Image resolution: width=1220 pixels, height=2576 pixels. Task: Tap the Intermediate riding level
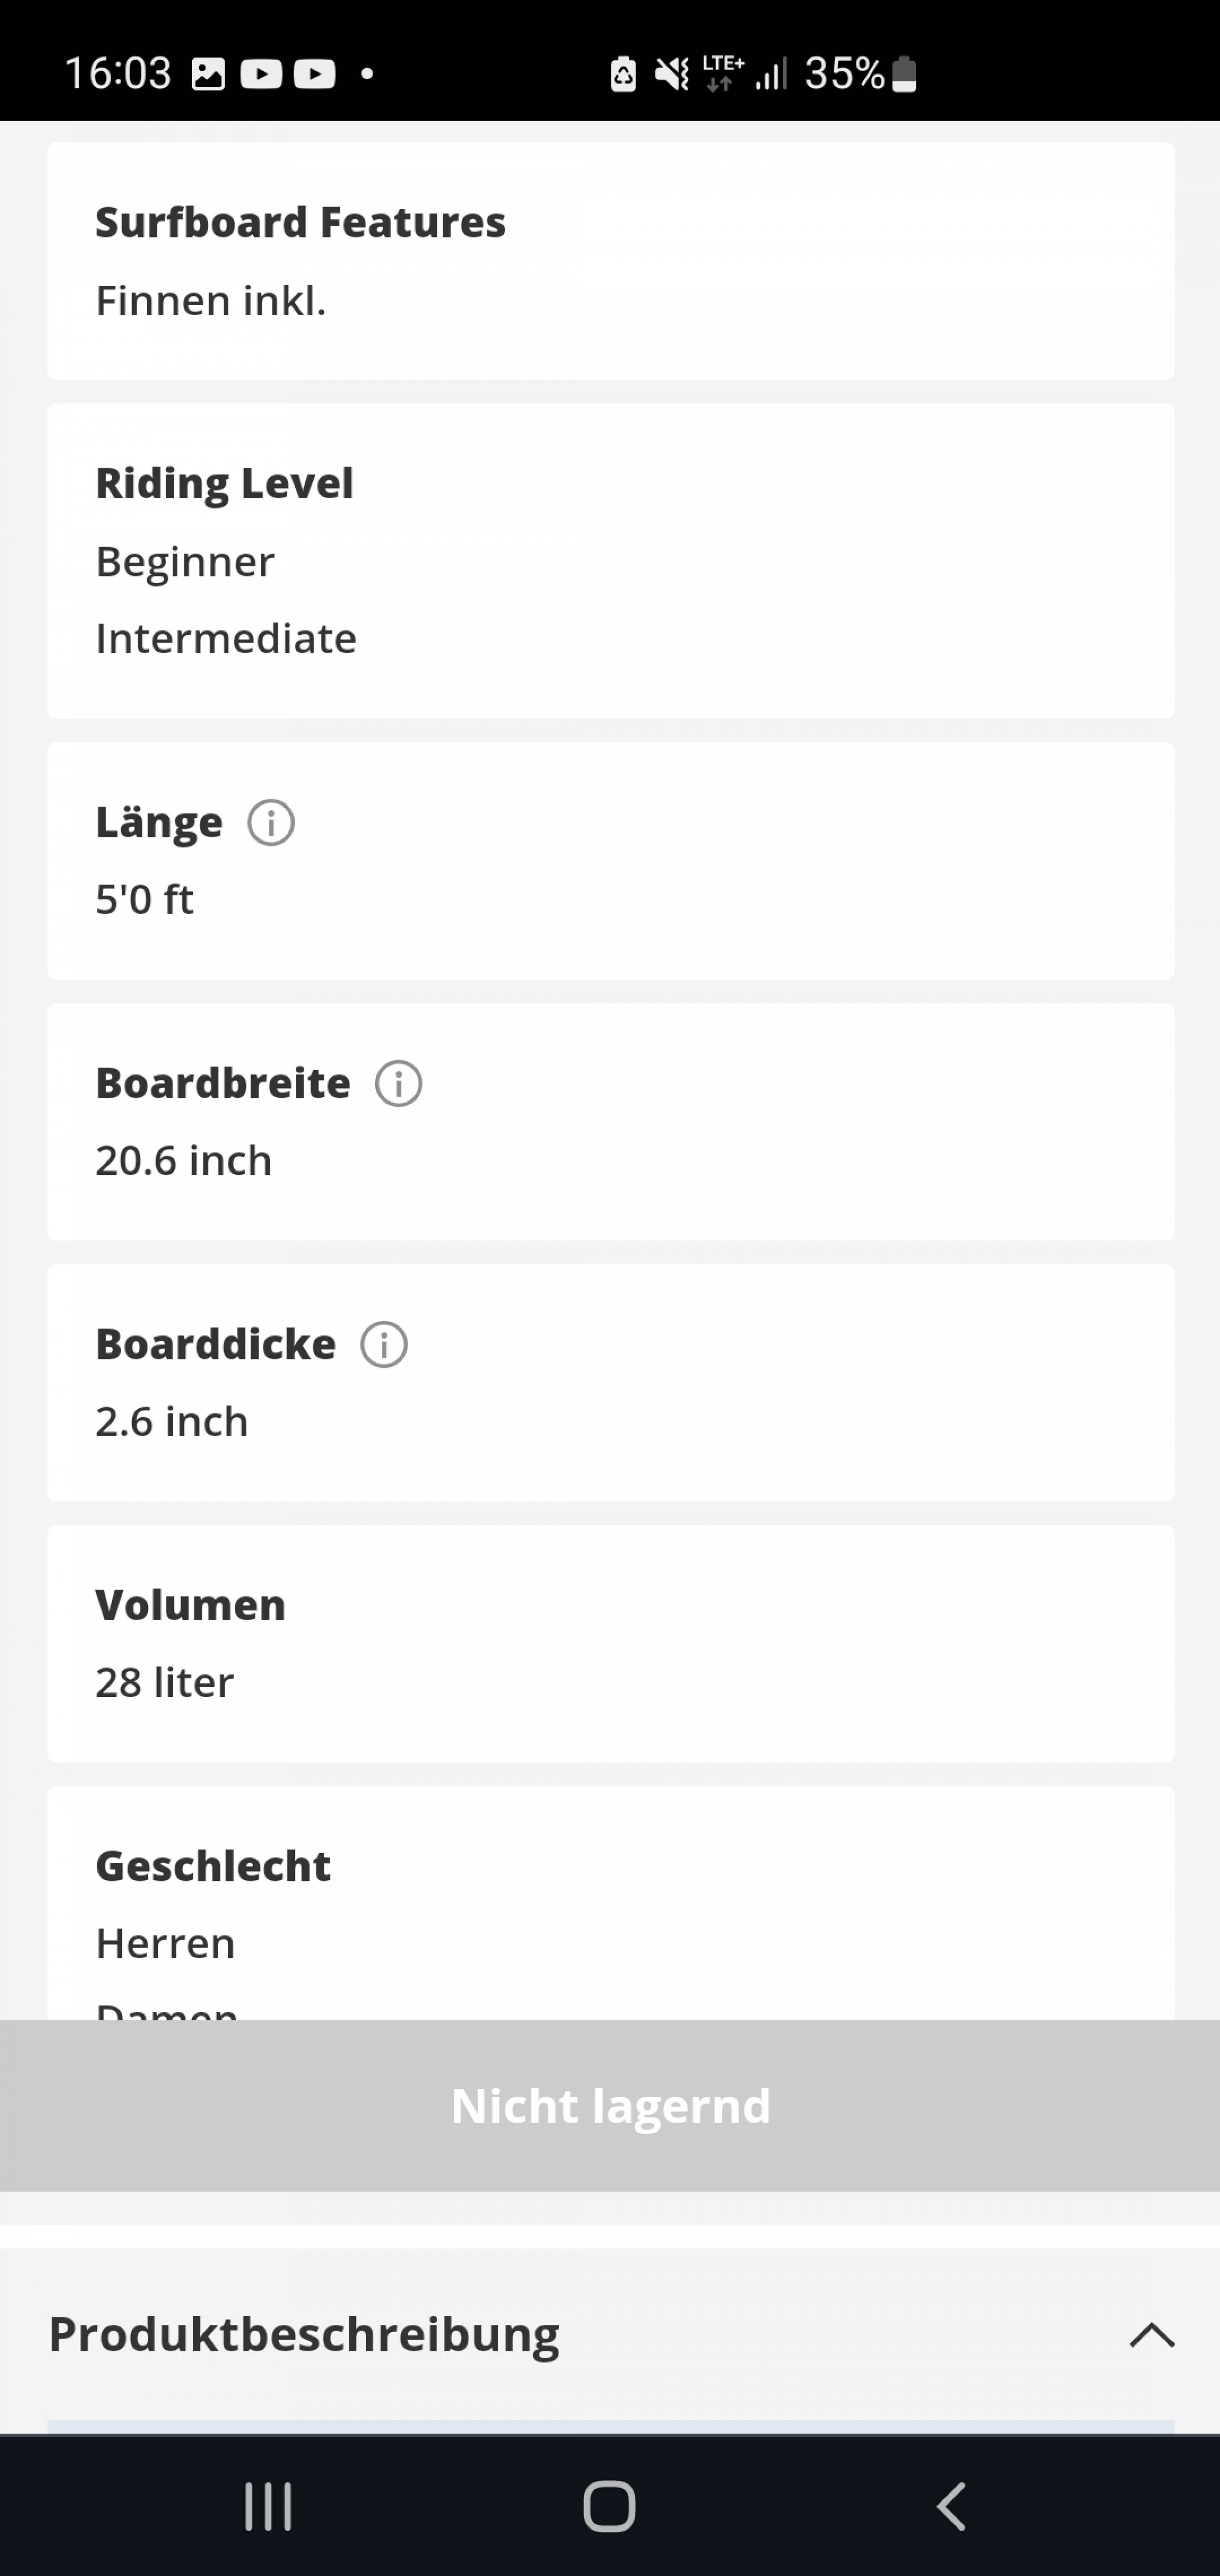pos(226,639)
